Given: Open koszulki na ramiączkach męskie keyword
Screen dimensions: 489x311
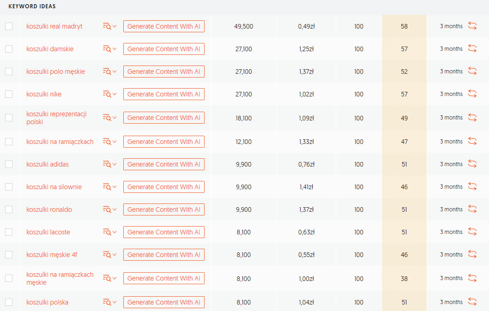Looking at the screenshot, I should click(x=60, y=278).
